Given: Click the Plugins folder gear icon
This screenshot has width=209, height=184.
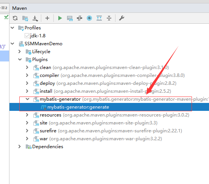Looking at the screenshot, I should (28, 60).
